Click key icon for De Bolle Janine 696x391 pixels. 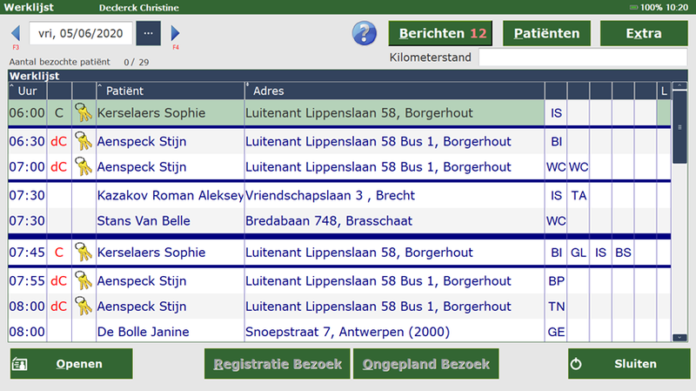(84, 332)
